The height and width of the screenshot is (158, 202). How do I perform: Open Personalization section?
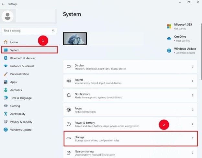pos(29,74)
